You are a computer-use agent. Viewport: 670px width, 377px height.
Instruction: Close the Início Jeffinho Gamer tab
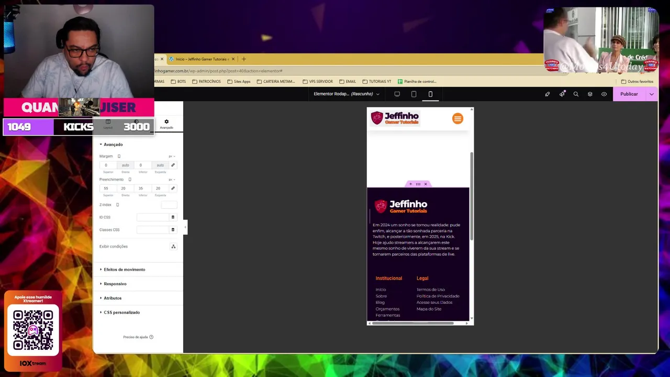click(x=233, y=59)
